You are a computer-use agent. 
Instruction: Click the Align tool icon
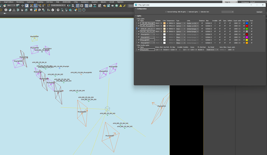coord(73,6)
